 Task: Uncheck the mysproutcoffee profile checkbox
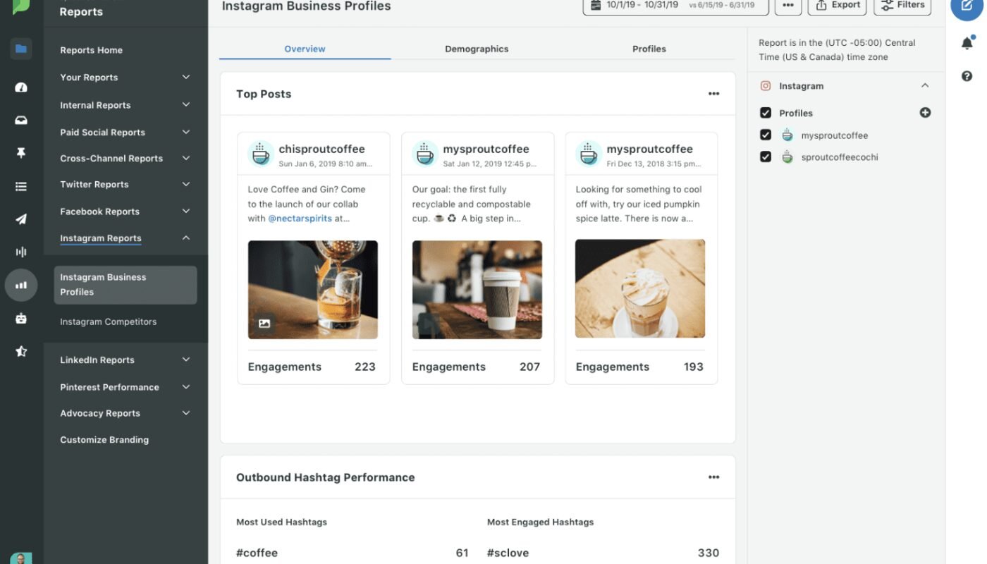coord(766,135)
